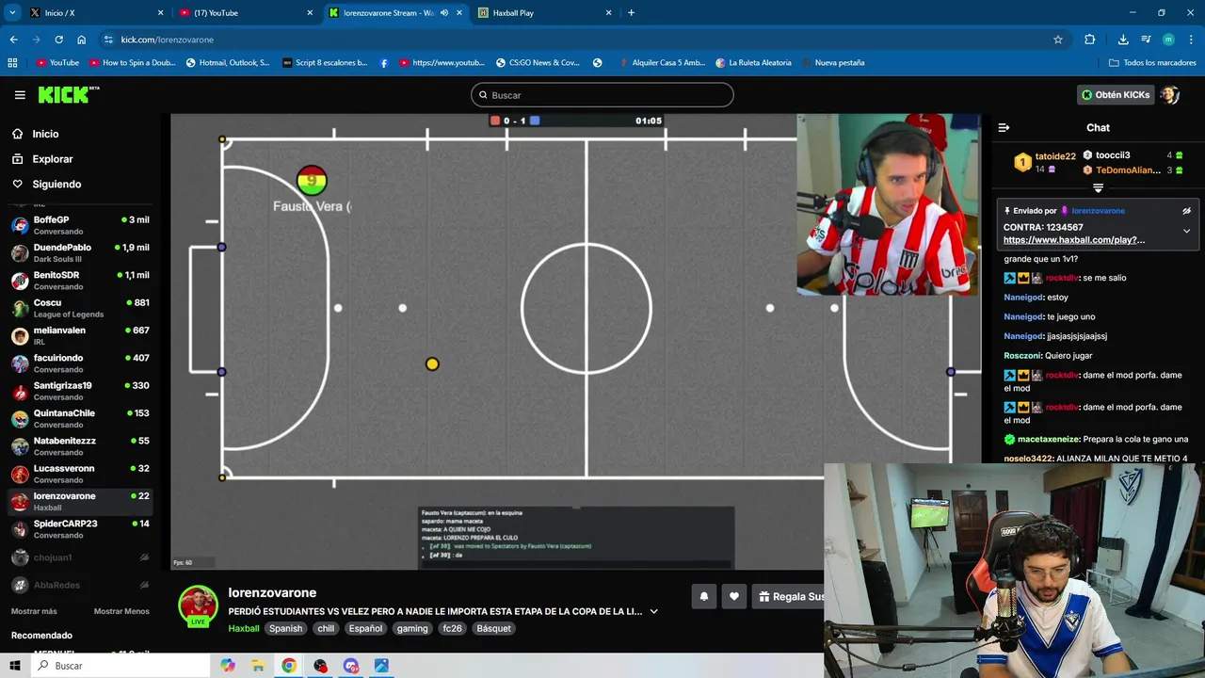Open lorenzovarone streamer avatar

198,605
